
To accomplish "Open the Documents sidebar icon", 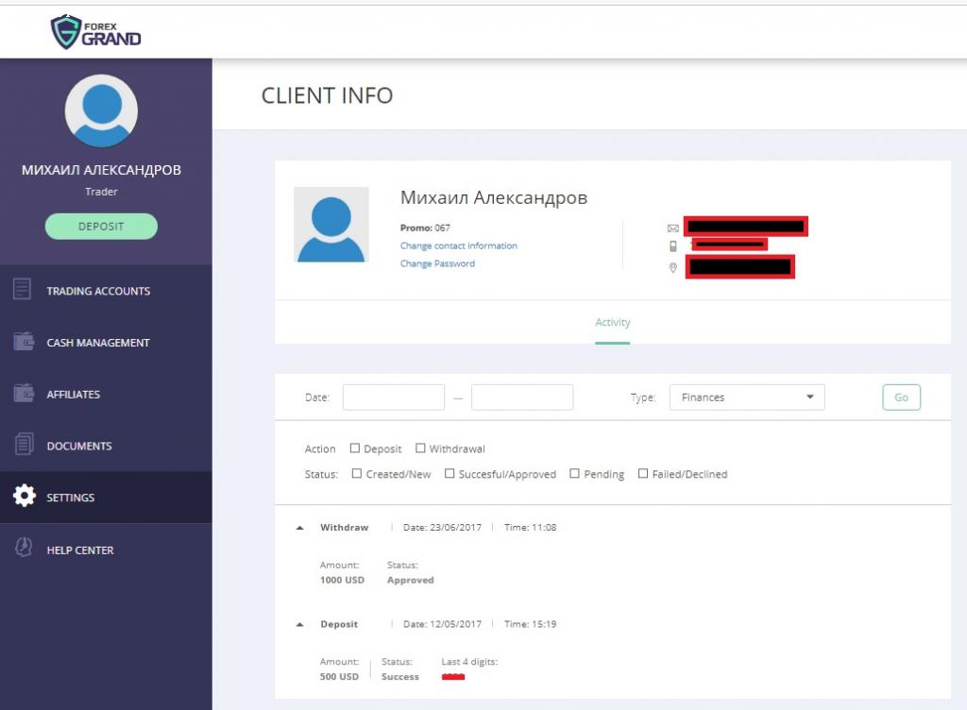I will (x=24, y=445).
